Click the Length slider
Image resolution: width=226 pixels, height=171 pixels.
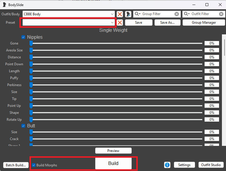pyautogui.click(x=116, y=71)
